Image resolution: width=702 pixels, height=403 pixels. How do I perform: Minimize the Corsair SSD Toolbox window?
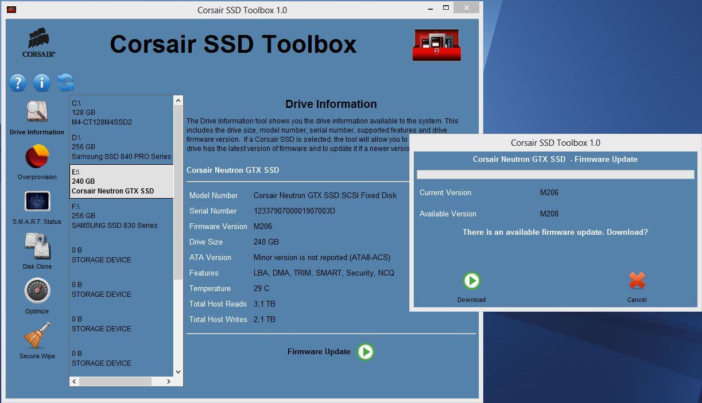(431, 8)
